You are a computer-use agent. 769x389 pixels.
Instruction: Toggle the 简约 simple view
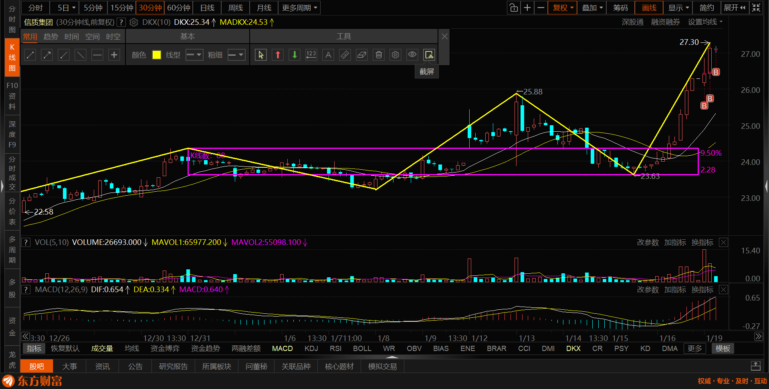point(707,8)
